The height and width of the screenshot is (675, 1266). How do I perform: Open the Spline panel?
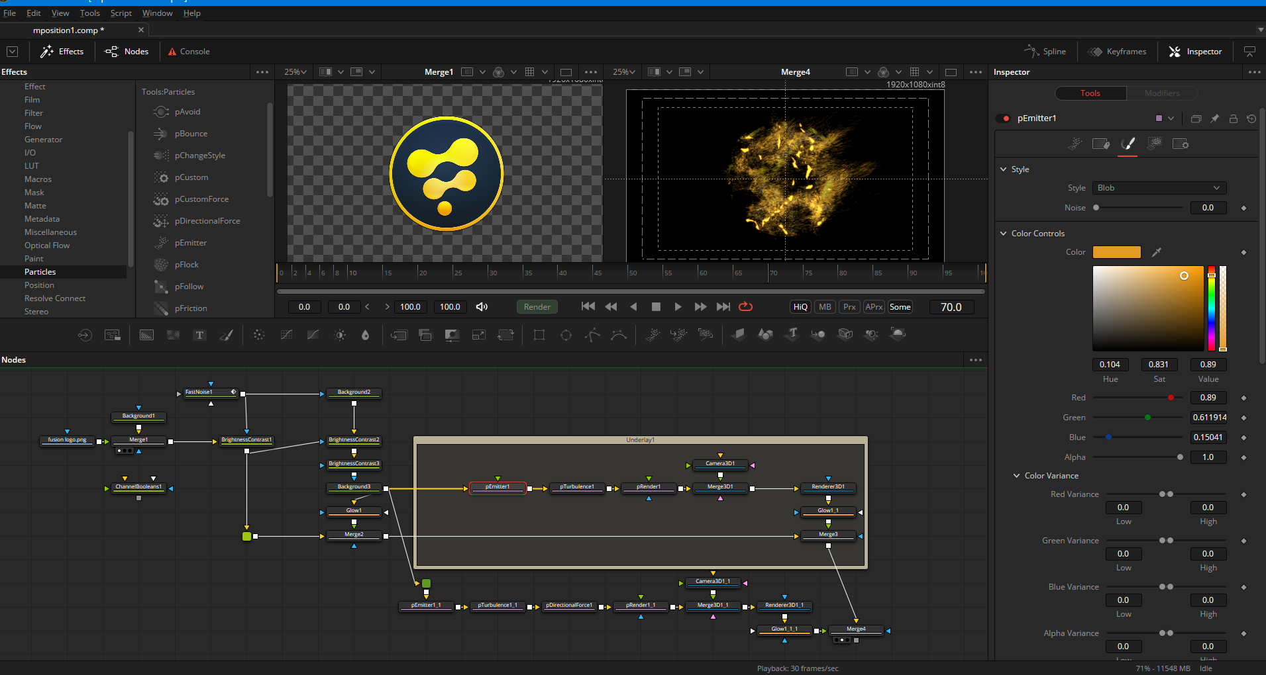pos(1045,52)
